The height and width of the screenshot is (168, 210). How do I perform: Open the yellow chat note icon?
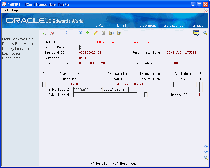pyautogui.click(x=196, y=33)
